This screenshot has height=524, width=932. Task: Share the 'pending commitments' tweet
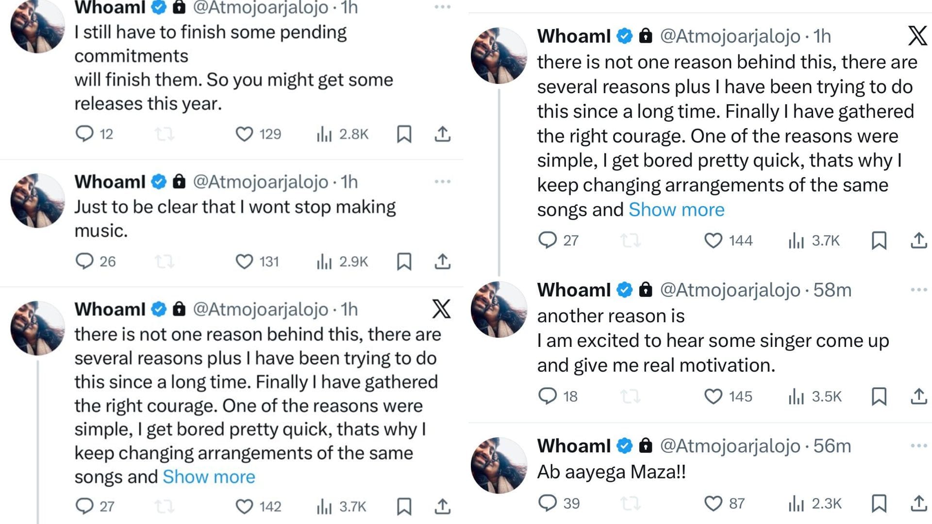(442, 134)
